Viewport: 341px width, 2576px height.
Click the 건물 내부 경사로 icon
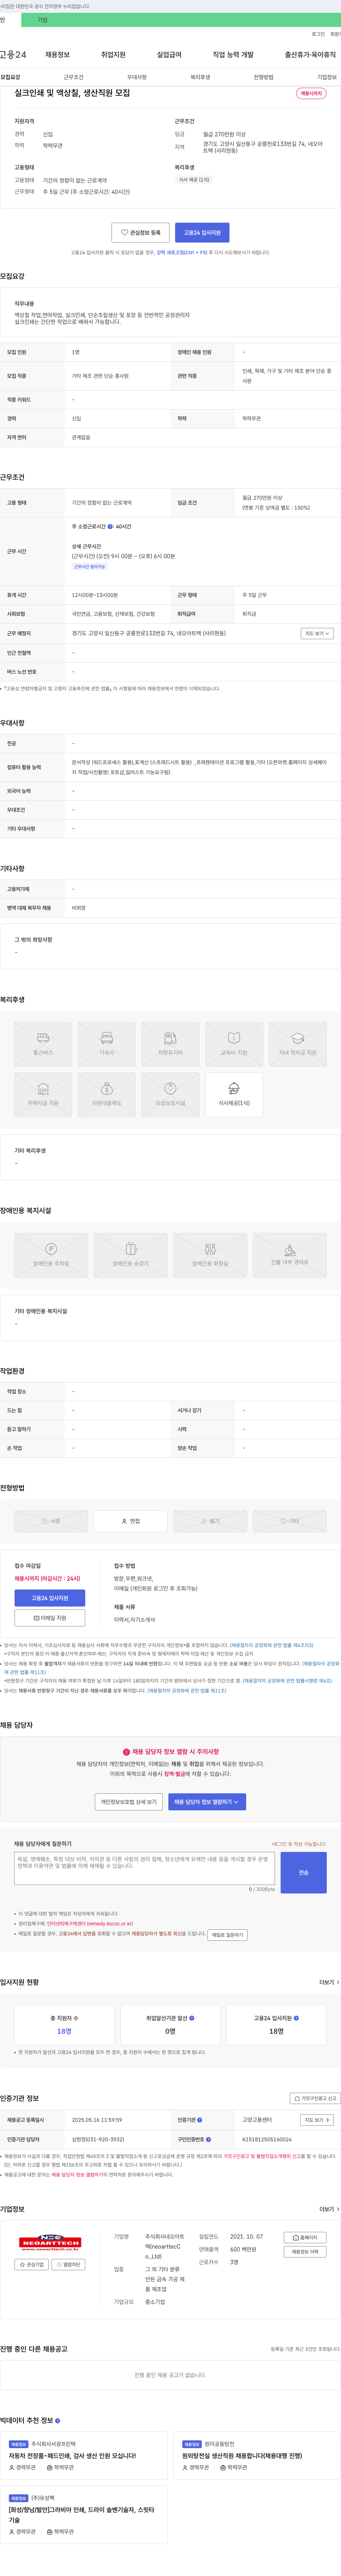point(290,1255)
